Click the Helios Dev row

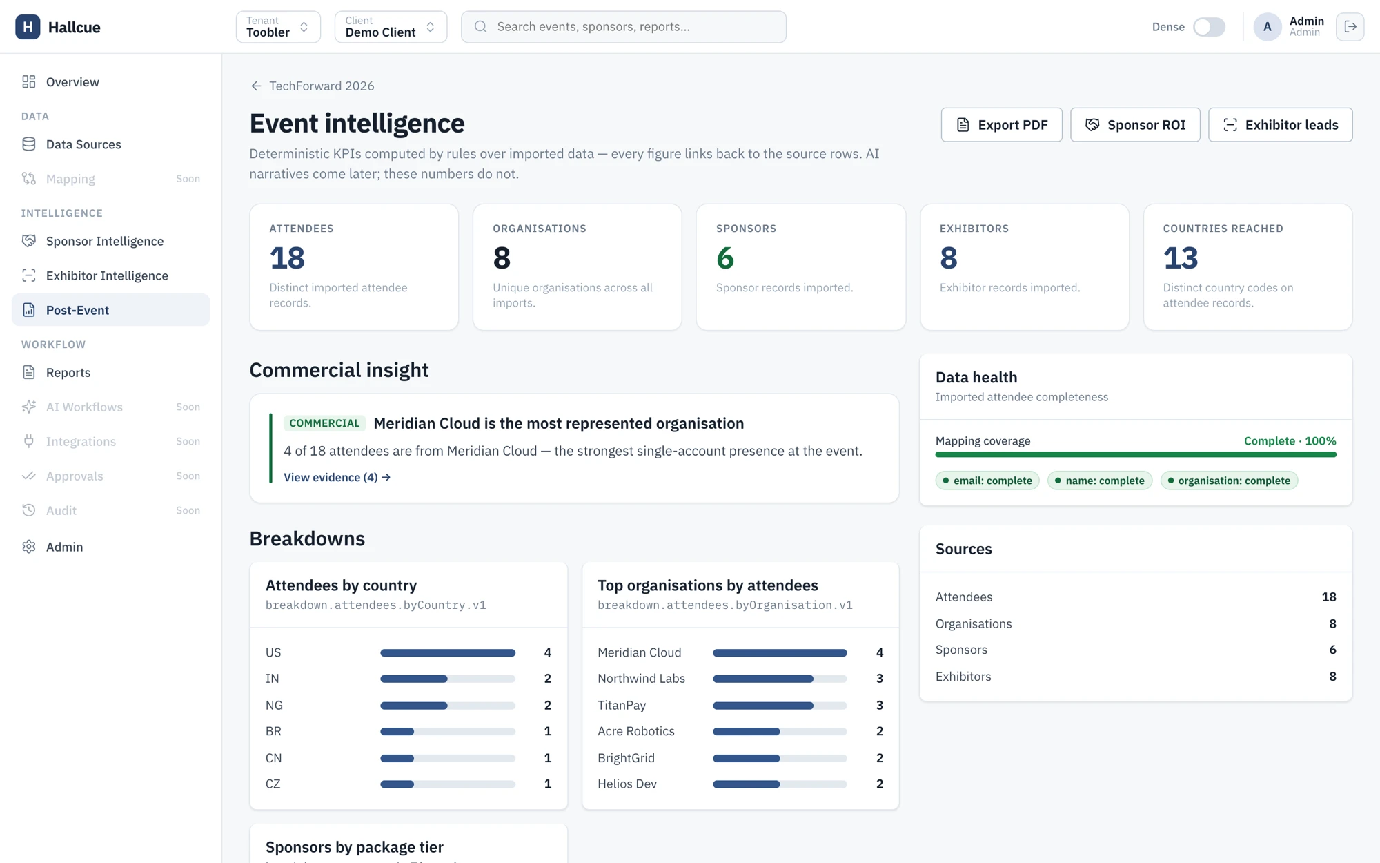coord(740,784)
